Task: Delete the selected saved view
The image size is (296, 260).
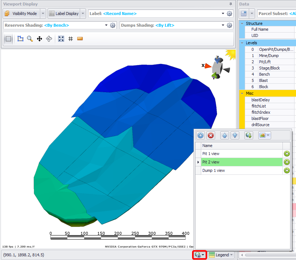Action: pos(211,135)
